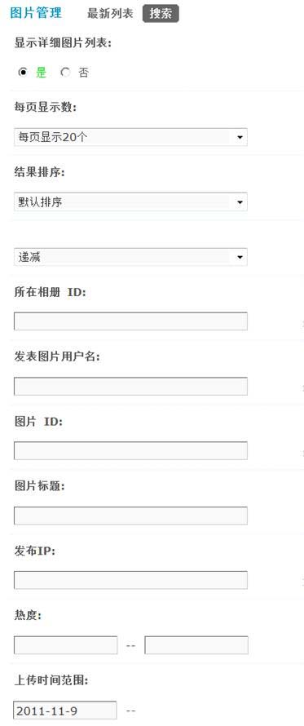Open the 默认排序 dropdown

tap(130, 201)
